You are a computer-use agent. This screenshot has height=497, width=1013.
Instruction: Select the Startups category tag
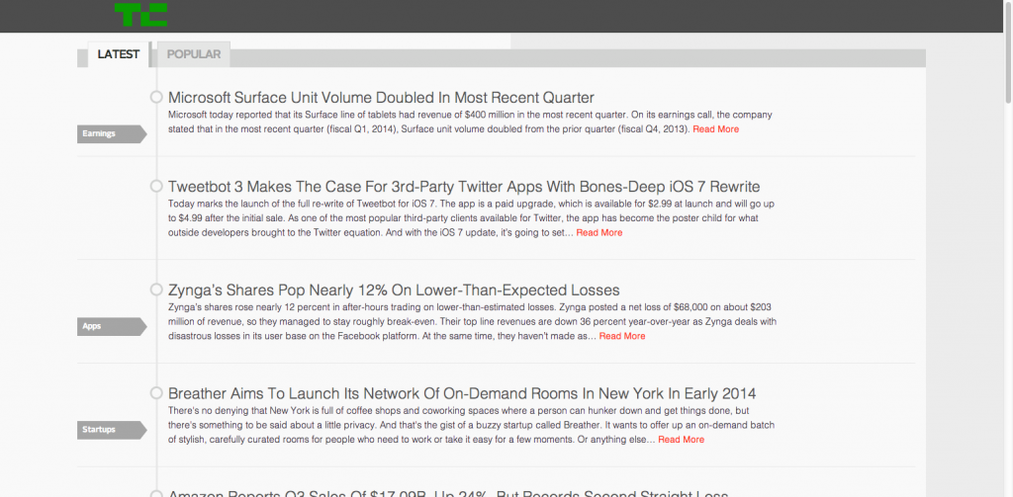coord(111,429)
